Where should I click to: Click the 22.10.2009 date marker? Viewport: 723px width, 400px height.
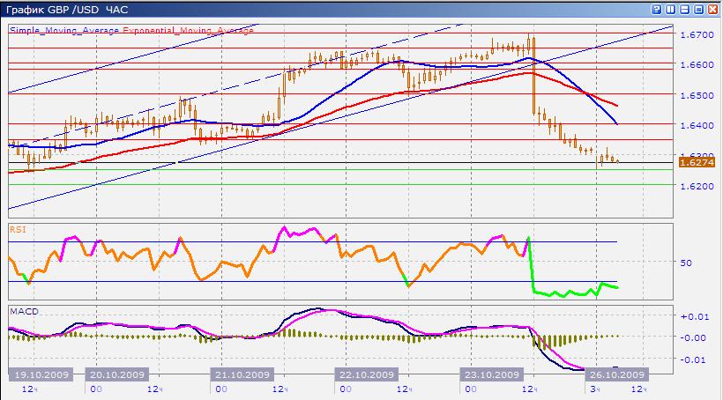click(367, 374)
